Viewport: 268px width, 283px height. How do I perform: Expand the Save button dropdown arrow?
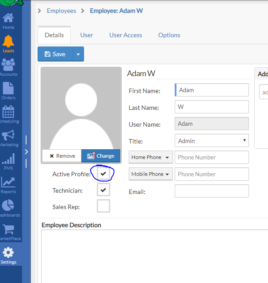click(78, 54)
